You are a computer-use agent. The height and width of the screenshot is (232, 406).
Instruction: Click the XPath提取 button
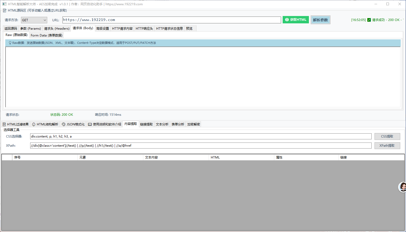(387, 146)
